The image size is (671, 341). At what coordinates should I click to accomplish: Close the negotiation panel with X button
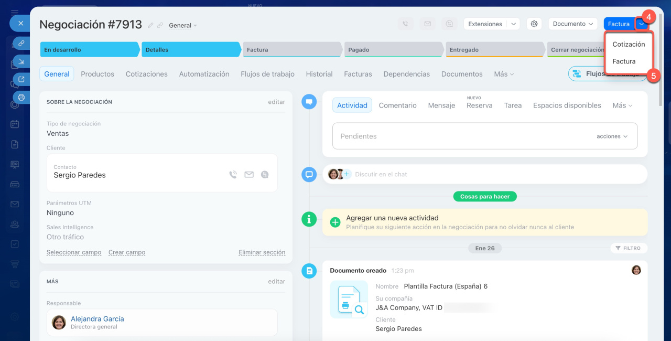20,23
